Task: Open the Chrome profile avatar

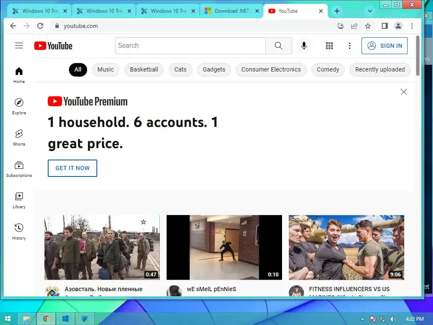Action: [398, 26]
